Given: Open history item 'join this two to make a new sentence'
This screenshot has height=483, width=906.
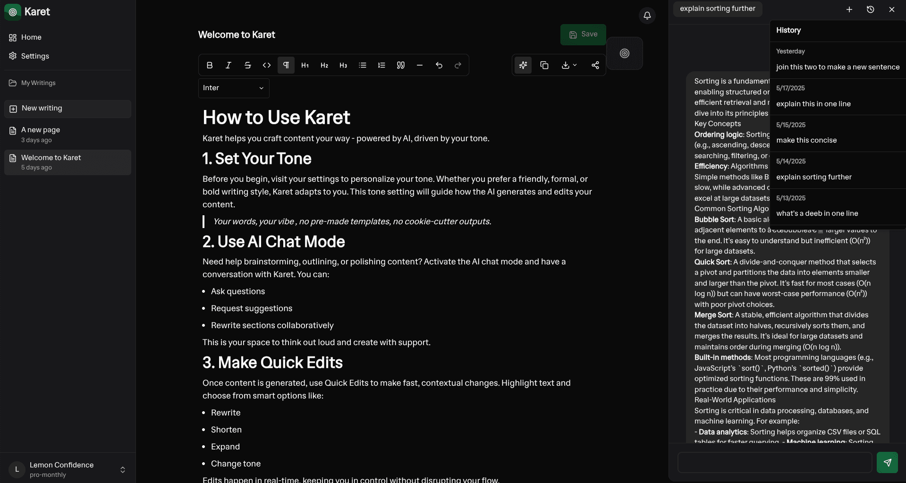Looking at the screenshot, I should tap(838, 67).
